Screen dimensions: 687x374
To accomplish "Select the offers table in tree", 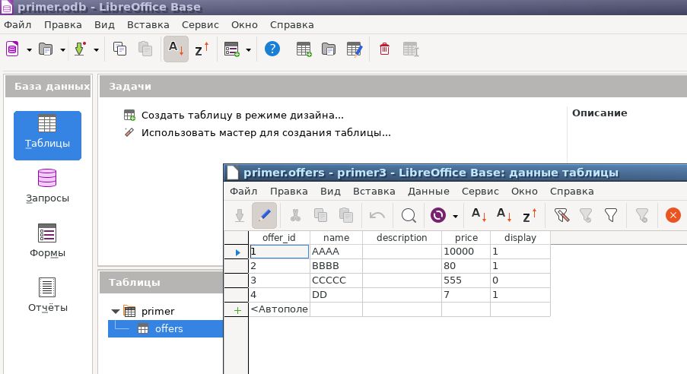I will coord(169,329).
